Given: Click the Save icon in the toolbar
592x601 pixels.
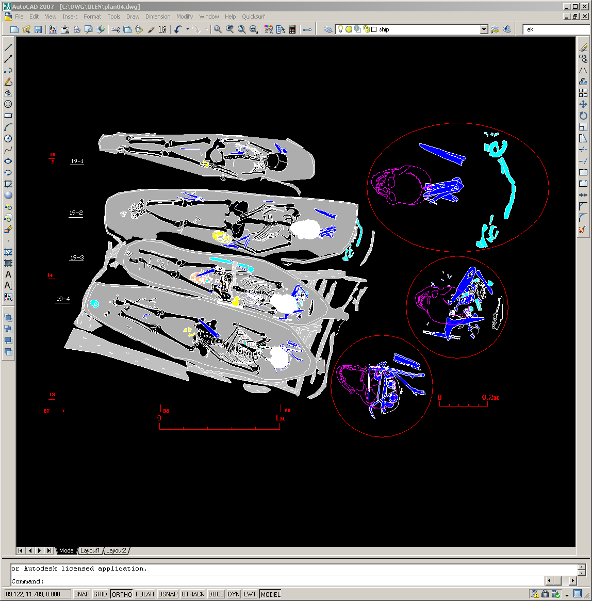Looking at the screenshot, I should (38, 29).
